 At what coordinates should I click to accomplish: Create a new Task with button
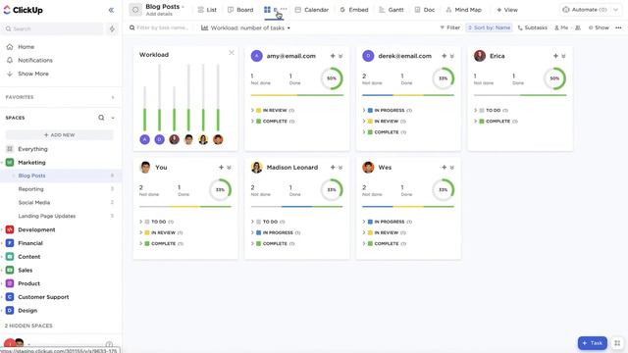pos(592,343)
